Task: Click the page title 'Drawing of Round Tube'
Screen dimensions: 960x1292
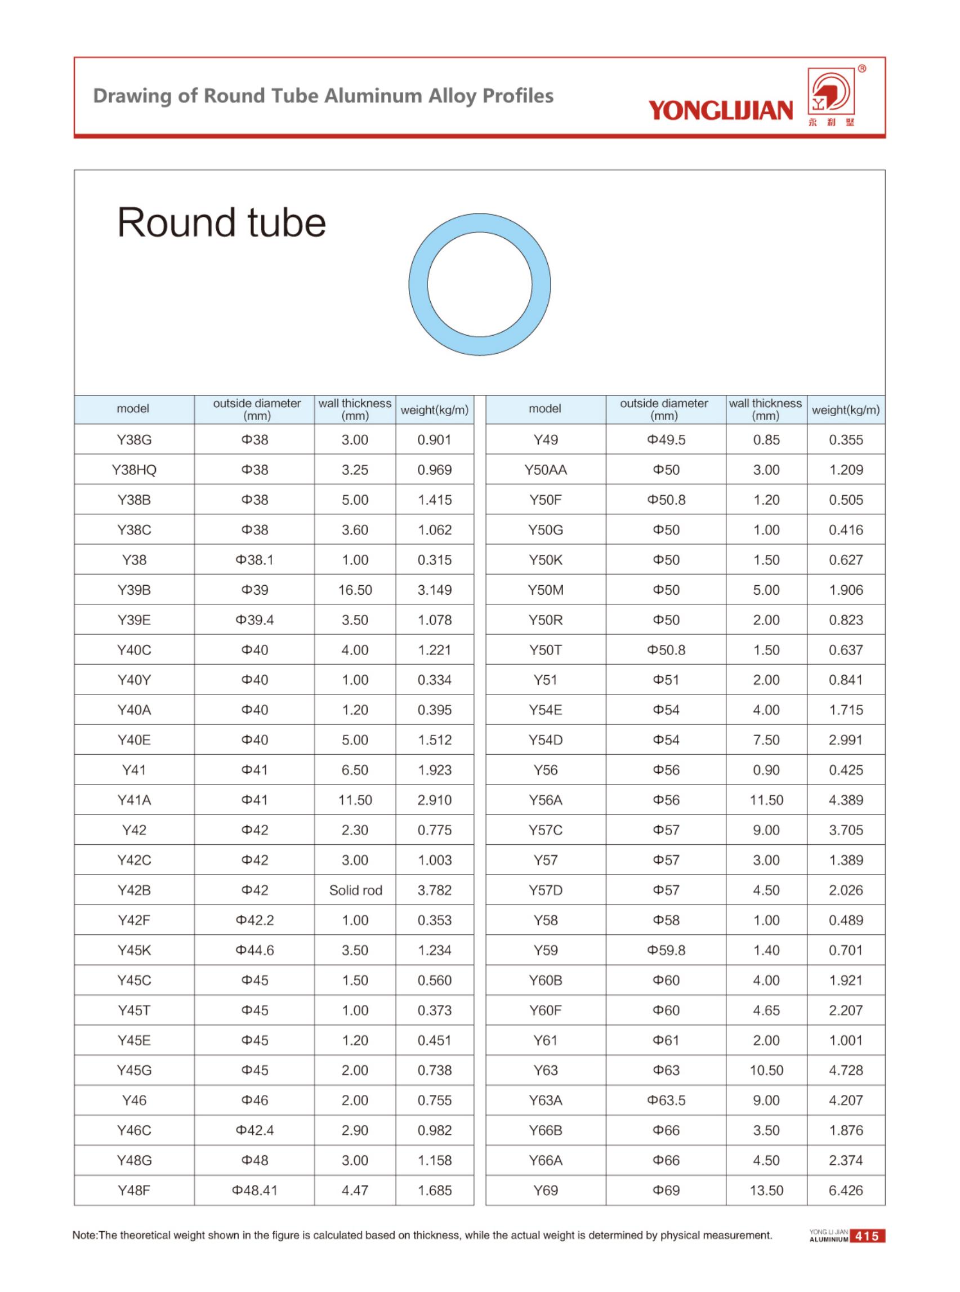Action: coord(323,96)
